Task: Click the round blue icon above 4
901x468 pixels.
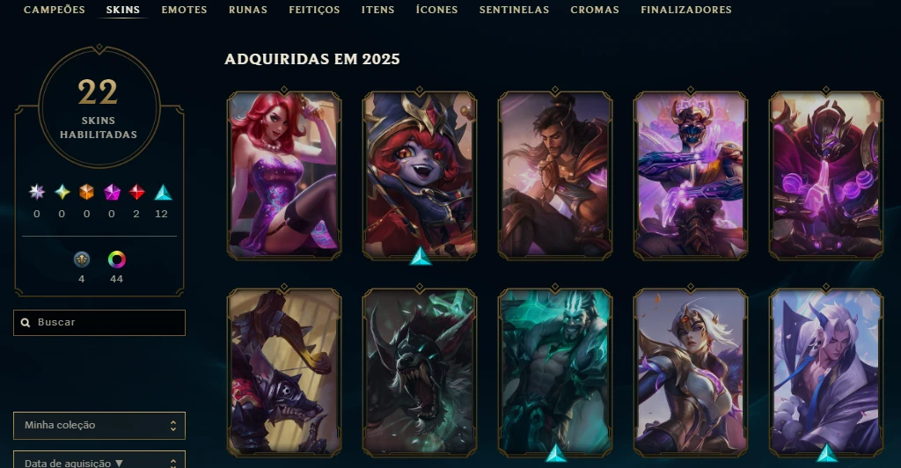Action: coord(82,260)
